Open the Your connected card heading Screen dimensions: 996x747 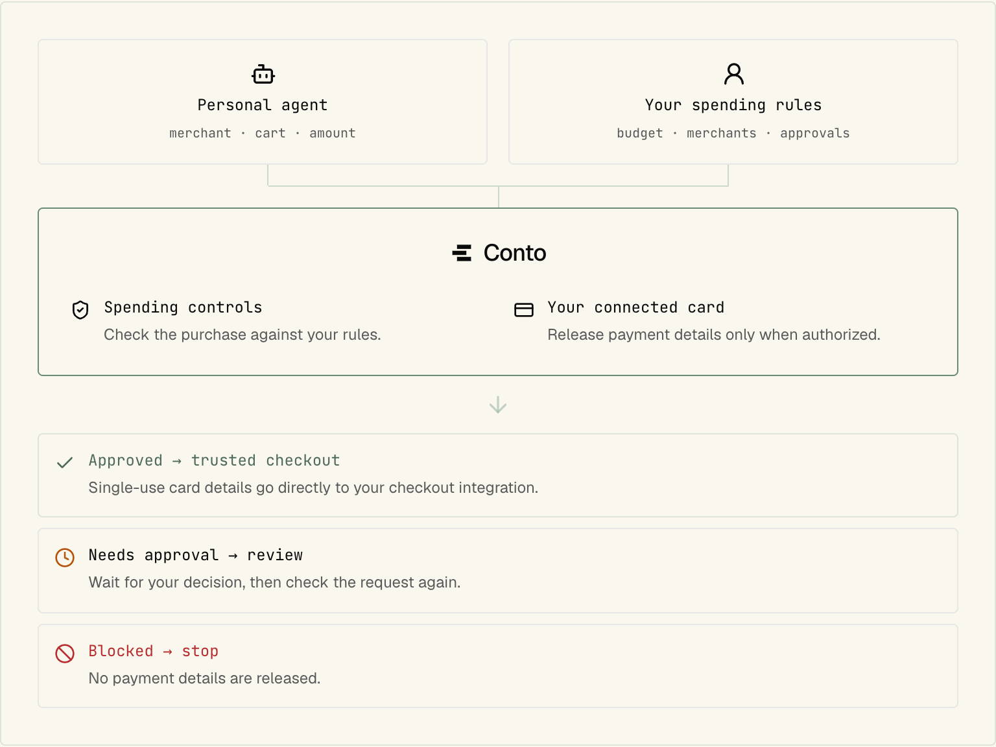click(x=635, y=307)
